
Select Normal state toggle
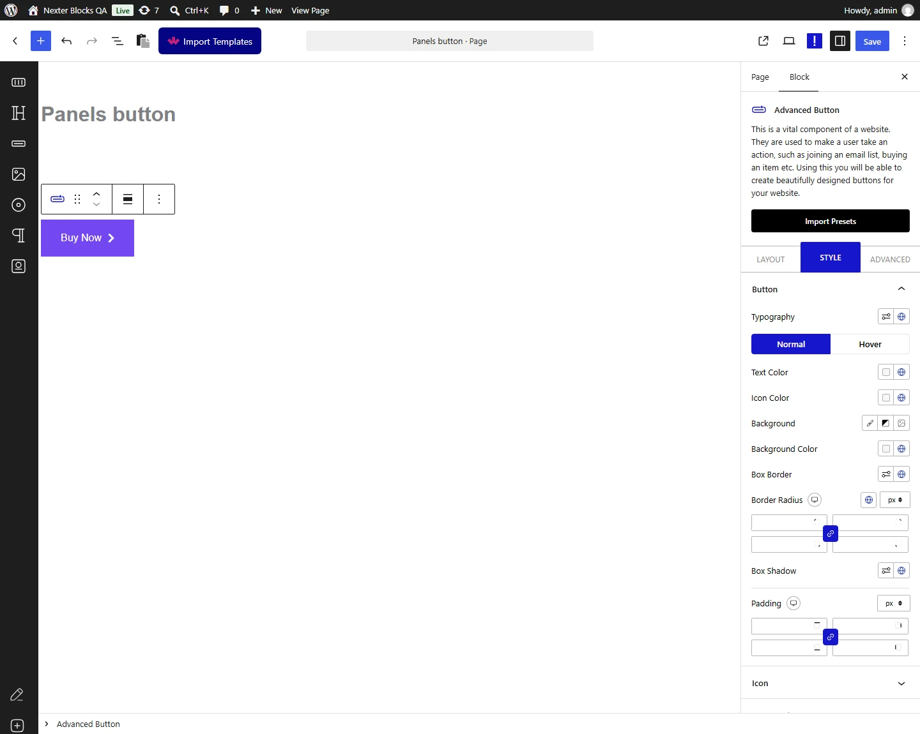click(x=791, y=344)
